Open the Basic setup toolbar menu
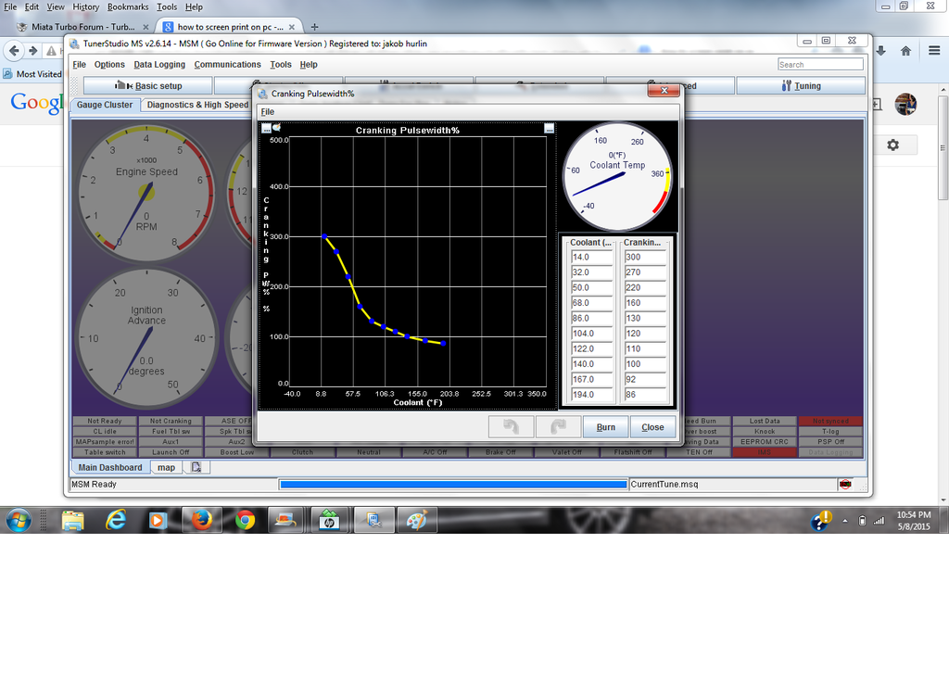Image resolution: width=949 pixels, height=695 pixels. pos(148,86)
